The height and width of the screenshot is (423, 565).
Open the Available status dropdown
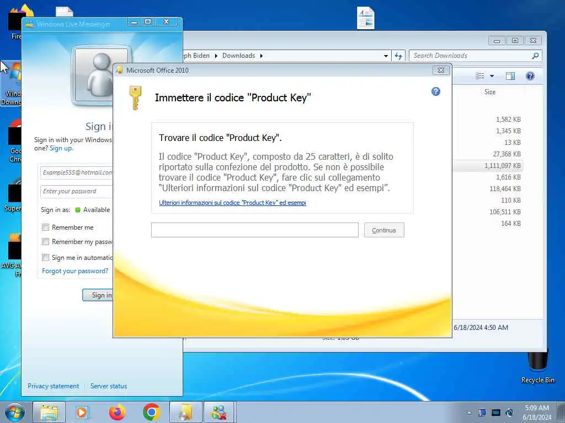click(93, 210)
